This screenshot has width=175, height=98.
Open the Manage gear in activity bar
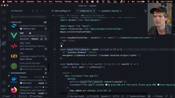click(4, 90)
